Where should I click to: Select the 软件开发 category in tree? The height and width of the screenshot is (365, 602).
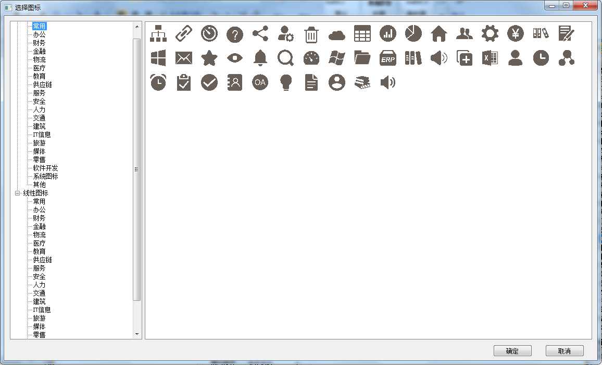click(x=45, y=168)
